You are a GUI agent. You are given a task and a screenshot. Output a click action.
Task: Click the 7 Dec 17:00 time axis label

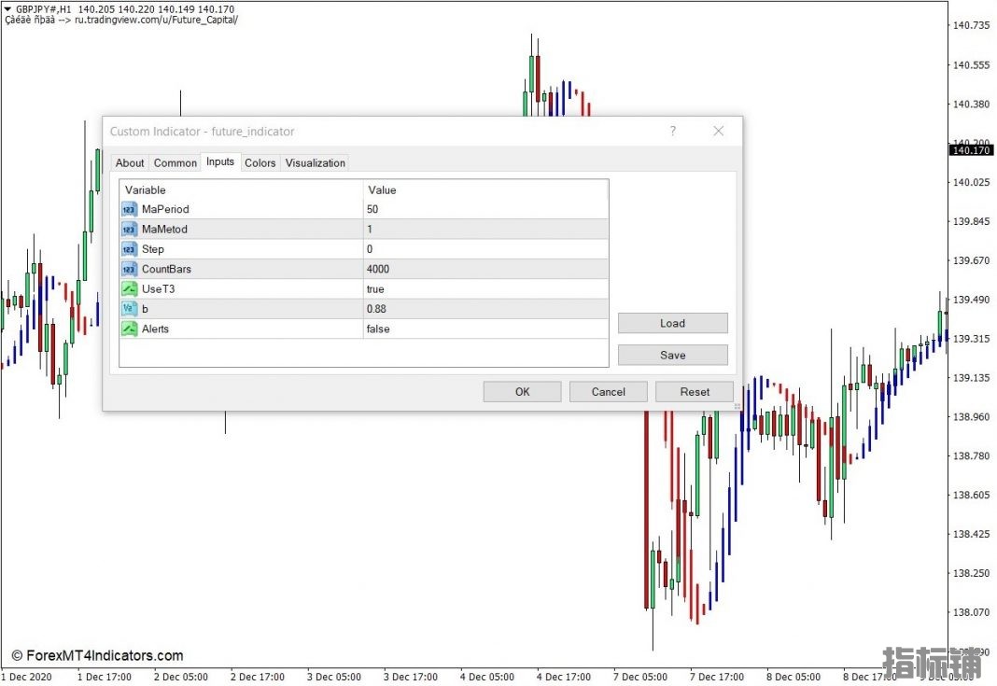click(717, 677)
